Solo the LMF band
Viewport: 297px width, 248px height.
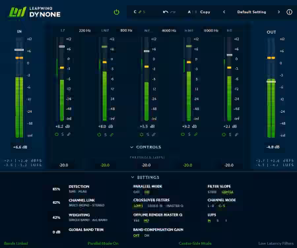coord(106,135)
